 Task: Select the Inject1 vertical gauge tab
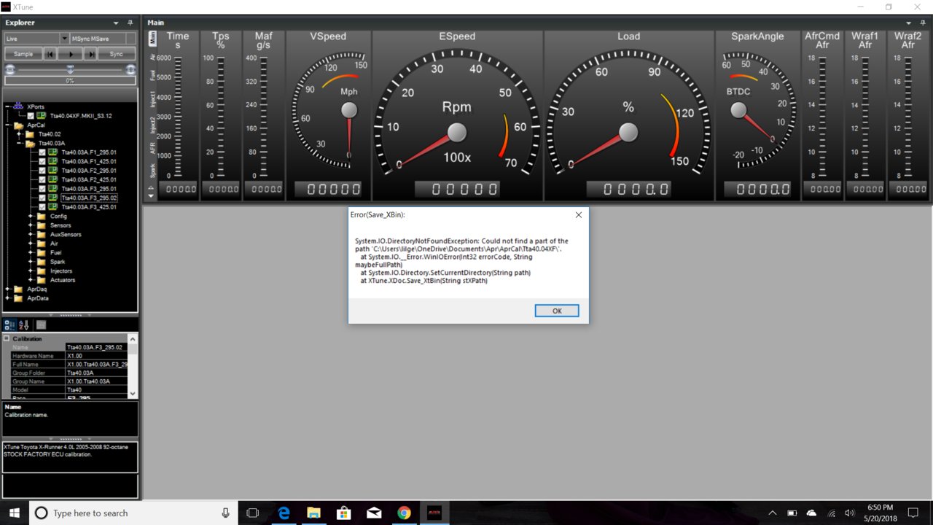pos(153,98)
